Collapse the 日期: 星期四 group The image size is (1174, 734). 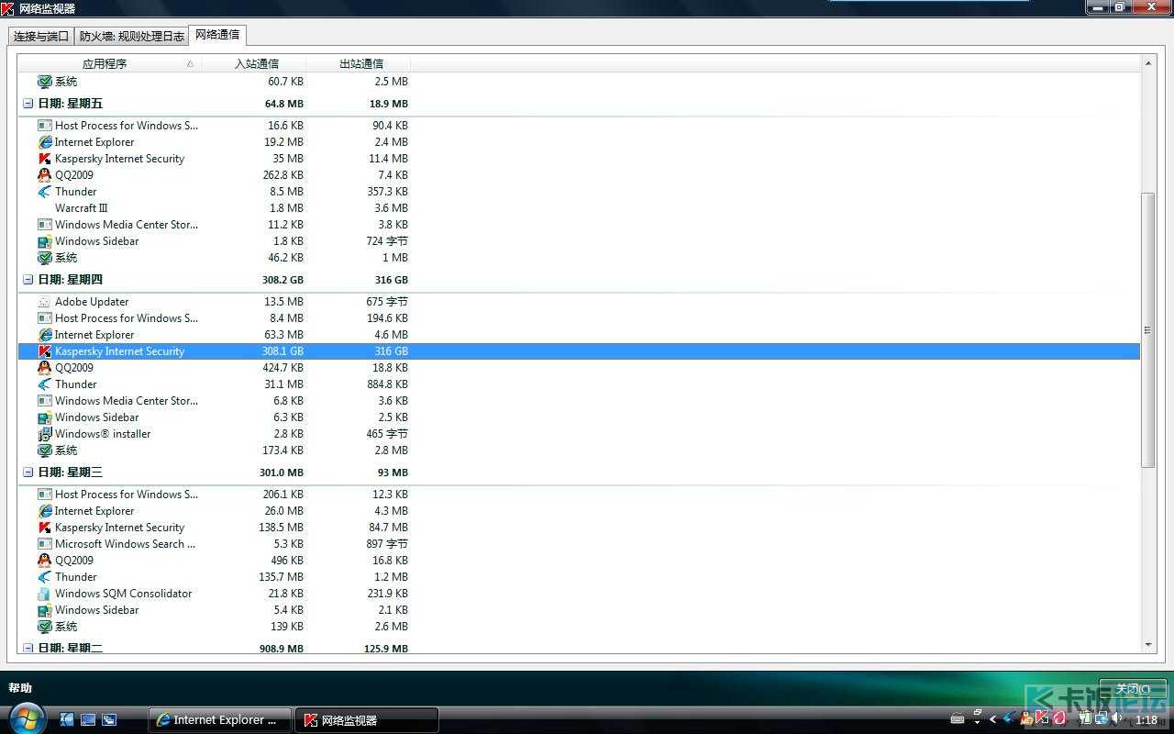(x=28, y=280)
